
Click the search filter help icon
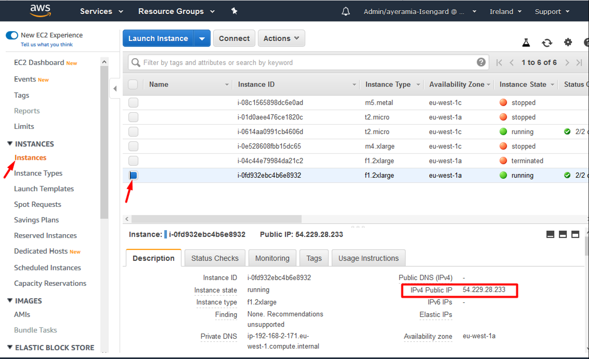tap(481, 62)
